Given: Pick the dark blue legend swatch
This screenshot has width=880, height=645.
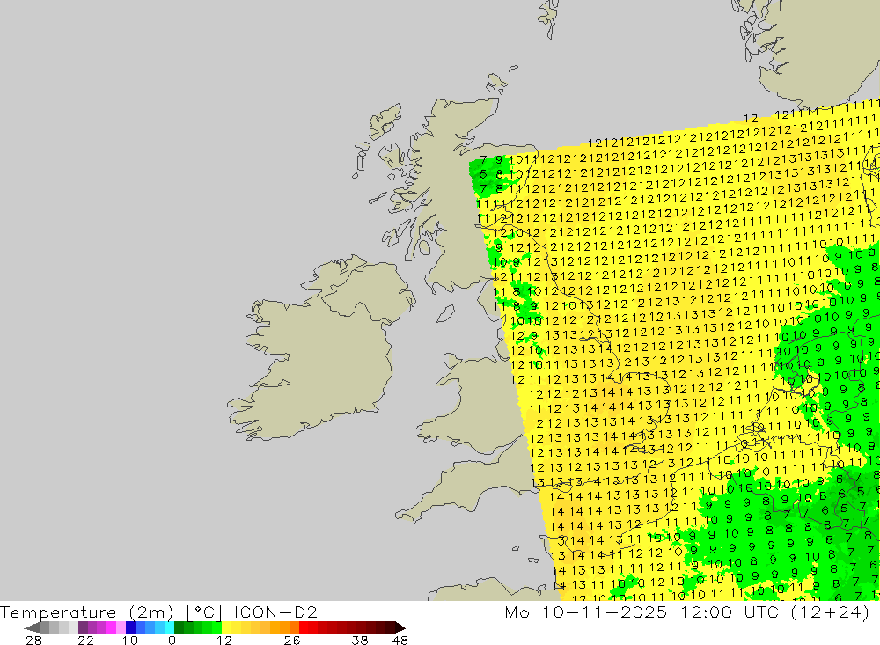Looking at the screenshot, I should (130, 627).
